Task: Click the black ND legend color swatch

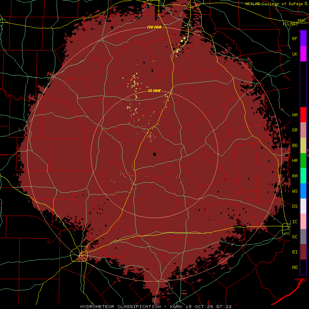Action: coord(303,267)
